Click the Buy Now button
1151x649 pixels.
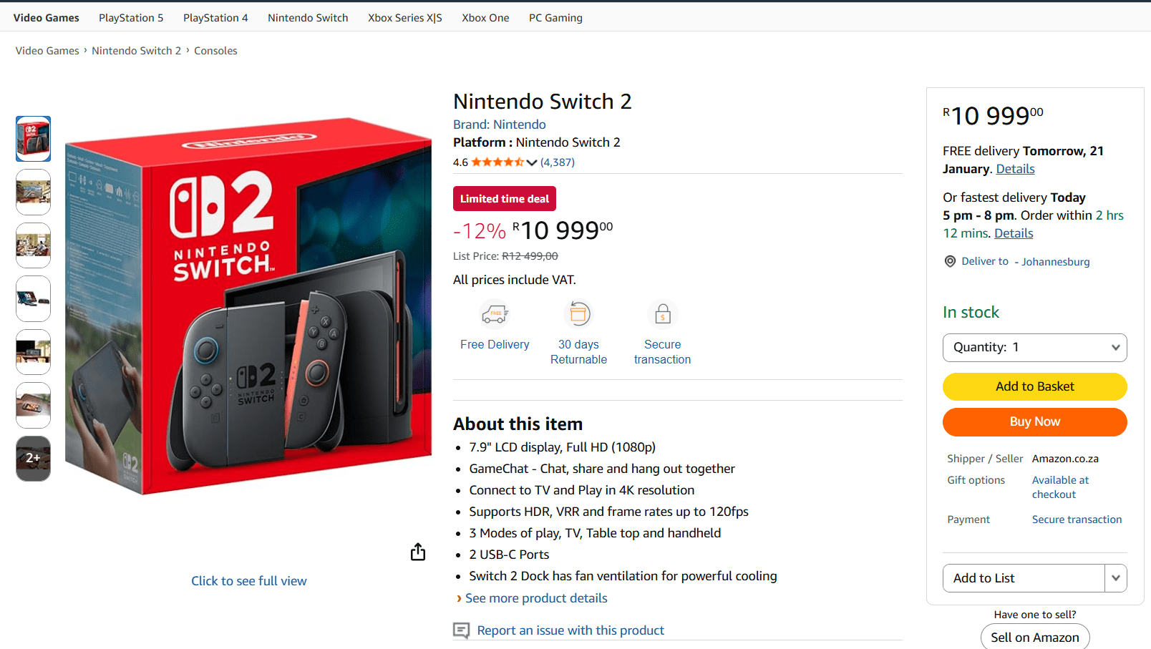point(1034,421)
